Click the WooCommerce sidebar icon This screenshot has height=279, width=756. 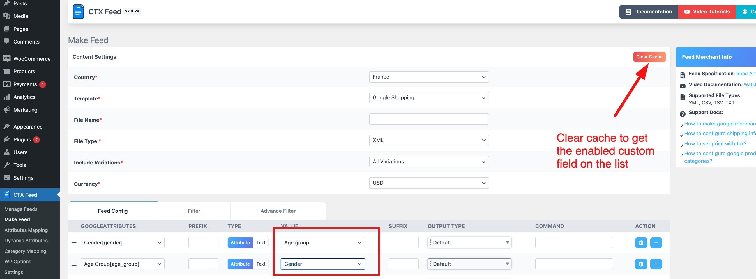7,58
